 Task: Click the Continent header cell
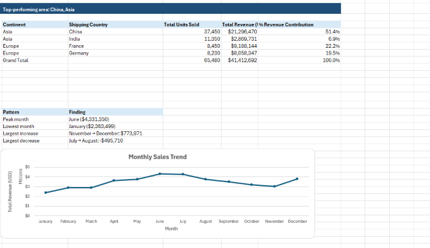(35, 24)
